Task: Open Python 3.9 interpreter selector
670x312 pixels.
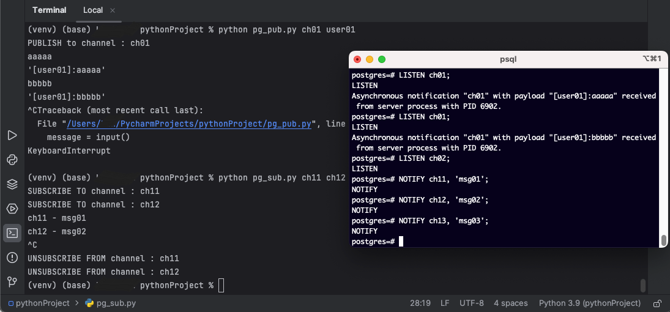Action: point(589,303)
